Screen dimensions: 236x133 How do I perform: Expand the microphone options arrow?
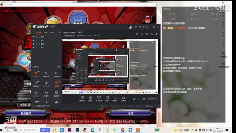coord(119,98)
